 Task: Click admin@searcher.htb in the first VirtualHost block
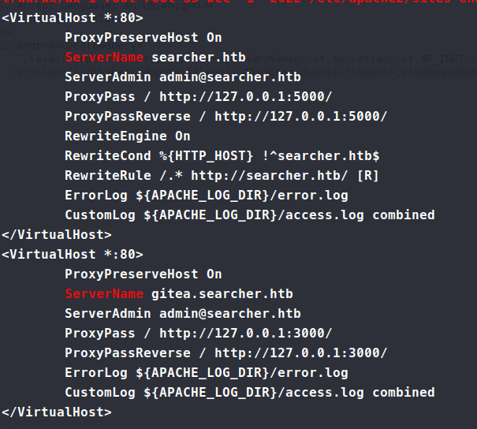229,76
